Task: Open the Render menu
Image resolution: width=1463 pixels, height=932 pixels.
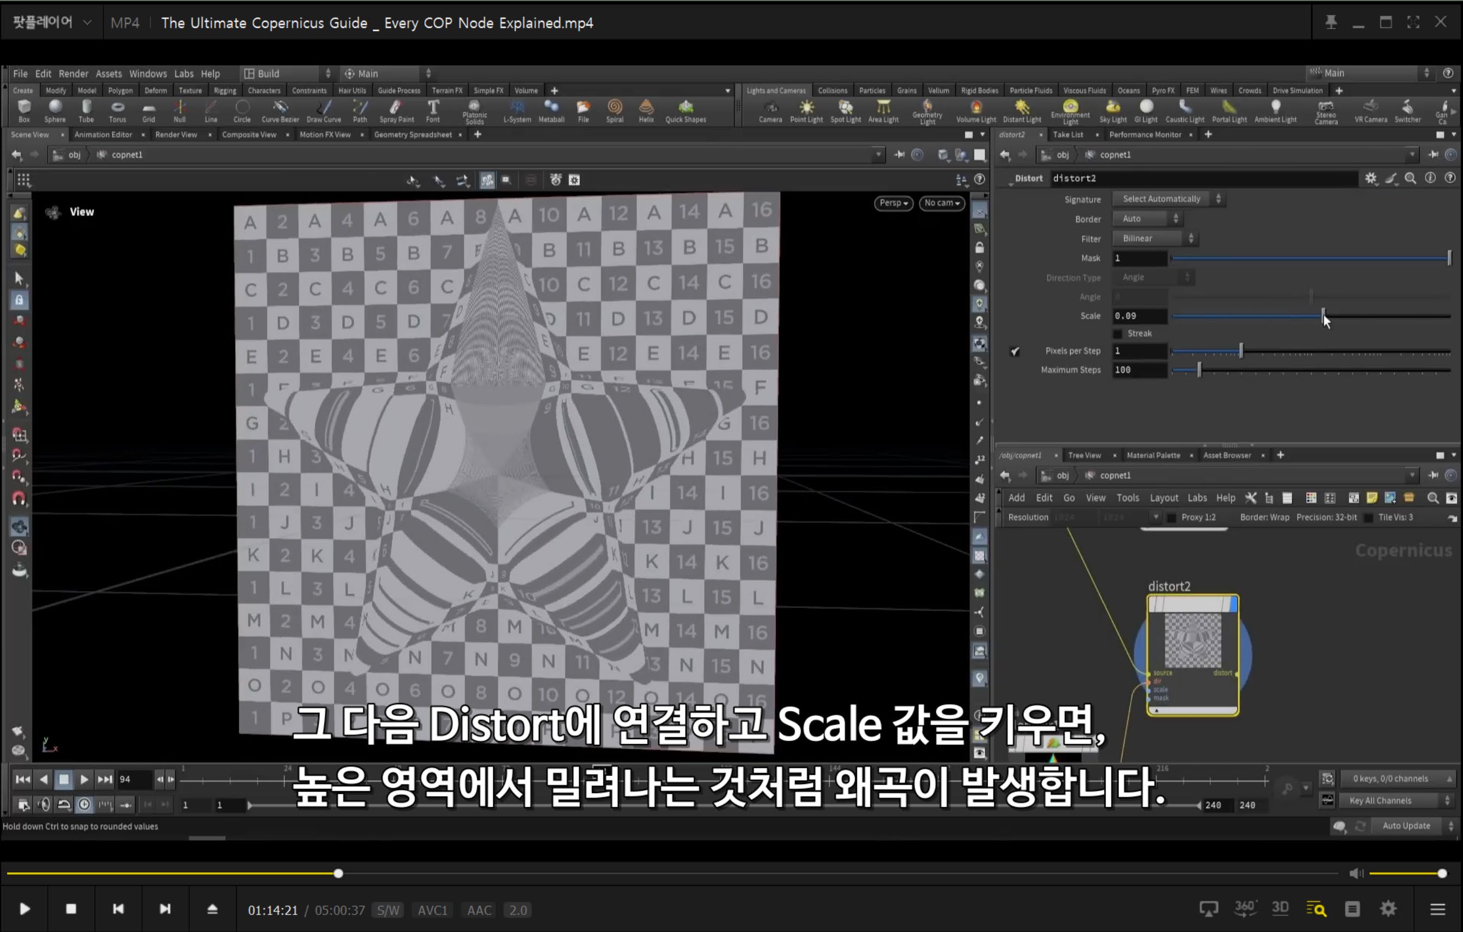Action: 73,73
